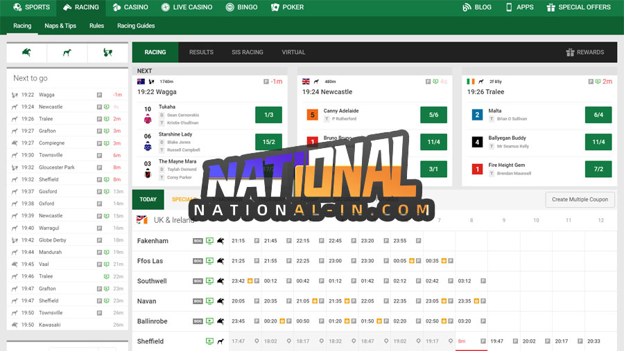Open 19:38 Oxford in Next to go

pos(67,204)
